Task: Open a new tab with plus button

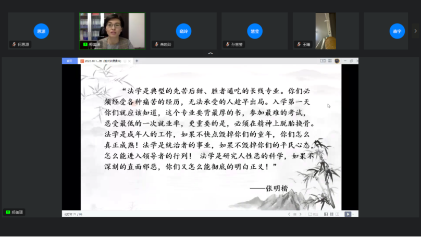Action: (x=137, y=61)
